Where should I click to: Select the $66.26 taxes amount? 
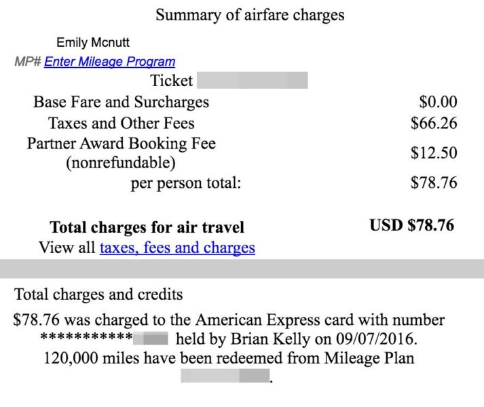click(434, 123)
